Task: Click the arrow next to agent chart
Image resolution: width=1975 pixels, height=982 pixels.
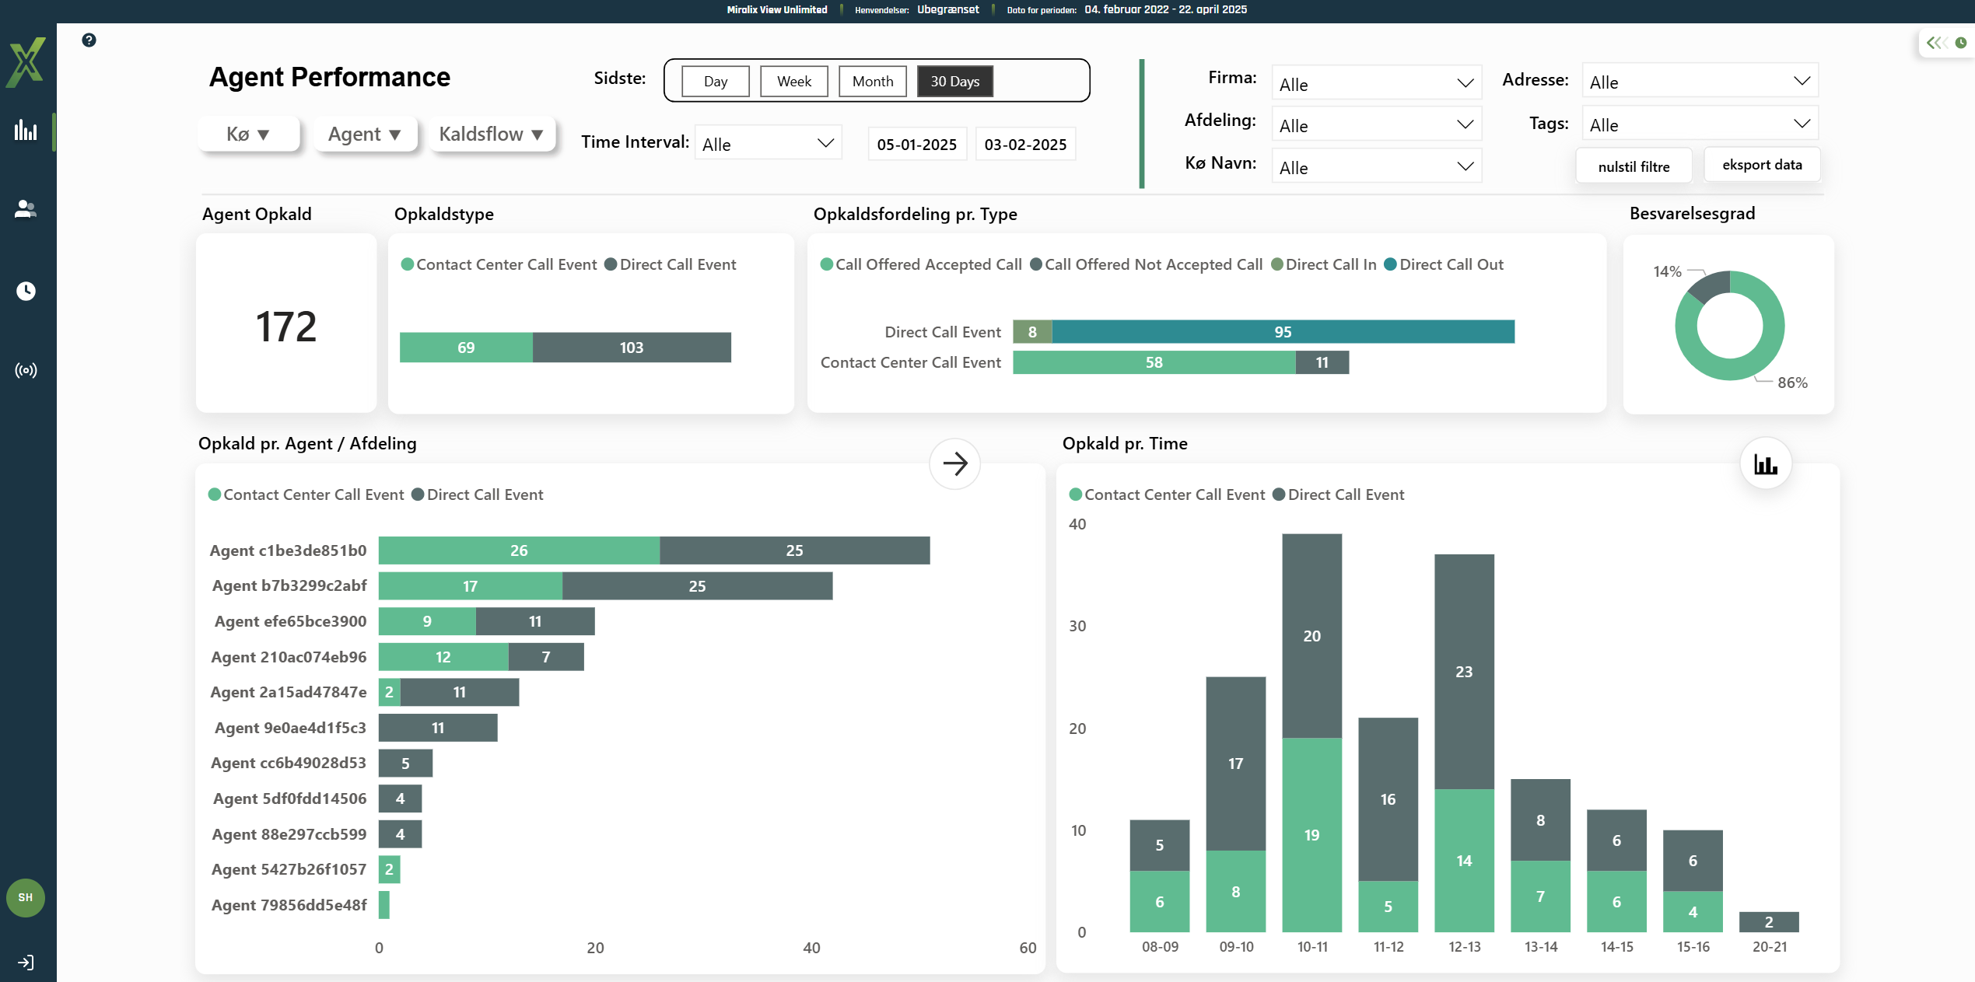Action: click(x=954, y=464)
